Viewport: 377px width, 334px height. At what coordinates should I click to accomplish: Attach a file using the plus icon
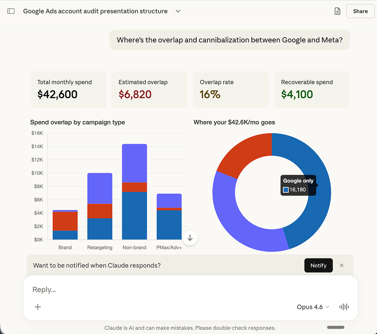38,307
